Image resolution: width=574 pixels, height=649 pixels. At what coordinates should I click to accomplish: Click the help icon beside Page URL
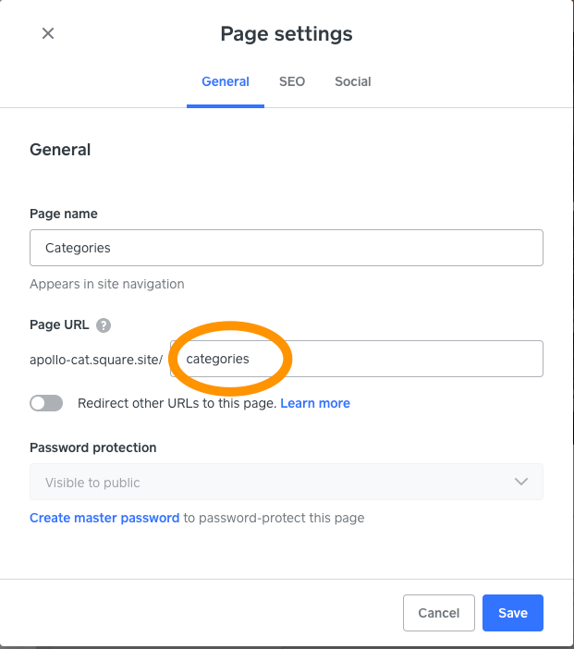[x=104, y=324]
